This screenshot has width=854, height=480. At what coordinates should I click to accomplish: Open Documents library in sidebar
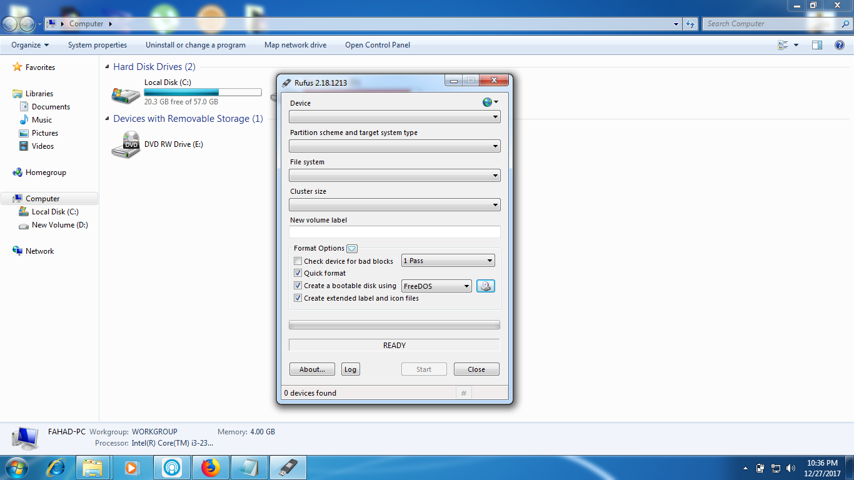[51, 107]
